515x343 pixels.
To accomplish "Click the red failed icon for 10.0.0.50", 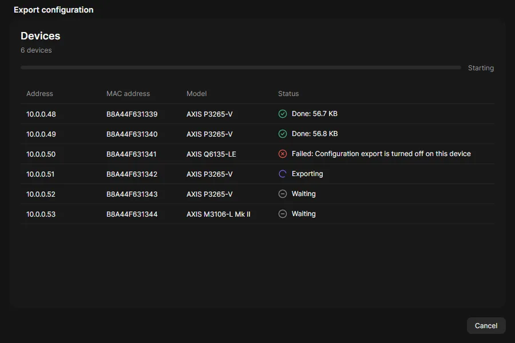I will [x=283, y=154].
